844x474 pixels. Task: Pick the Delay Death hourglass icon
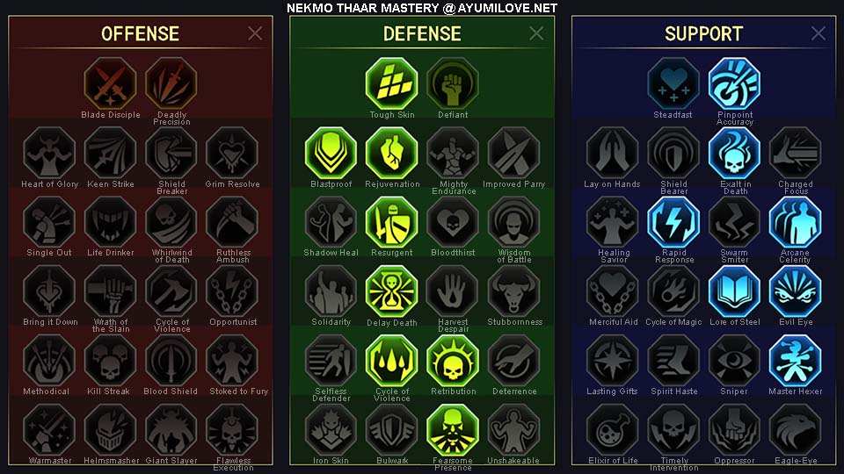tap(391, 291)
